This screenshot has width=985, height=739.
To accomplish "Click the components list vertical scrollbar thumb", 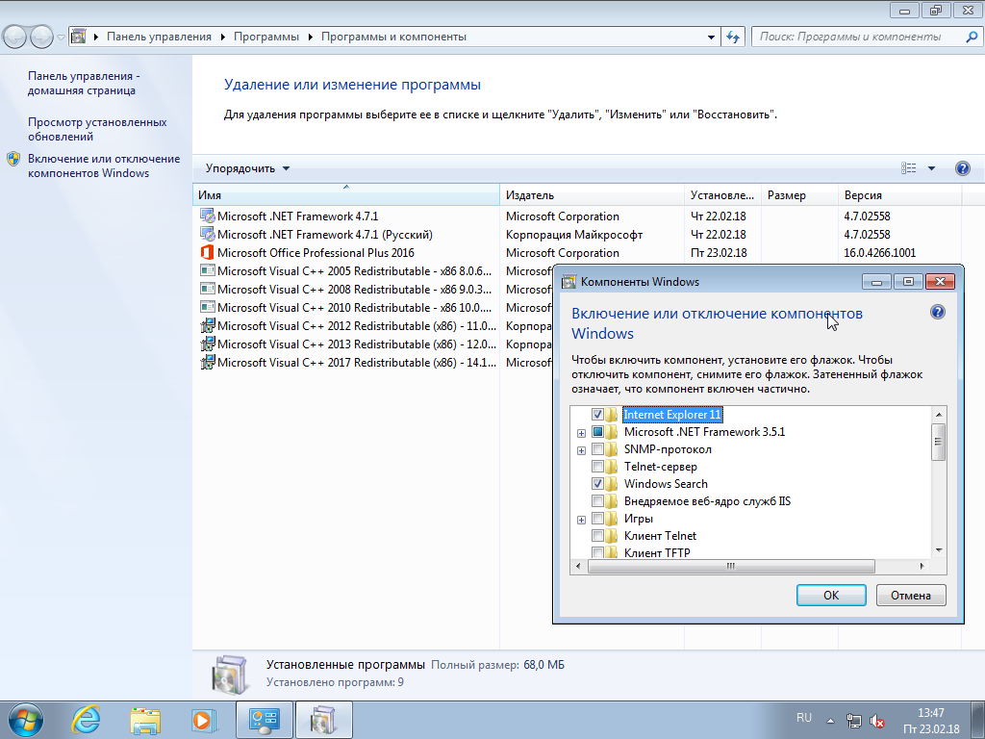I will [x=938, y=442].
